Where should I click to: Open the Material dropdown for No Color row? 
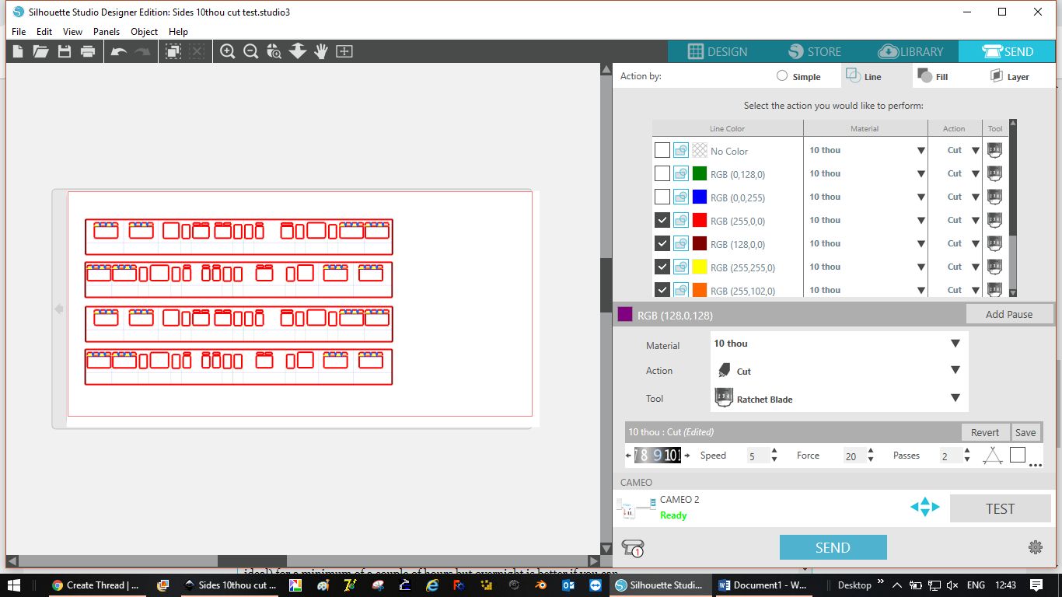(921, 151)
